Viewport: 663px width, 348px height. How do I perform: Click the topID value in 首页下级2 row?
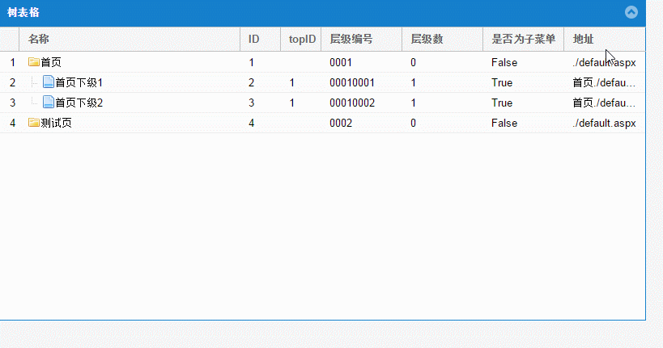(291, 103)
